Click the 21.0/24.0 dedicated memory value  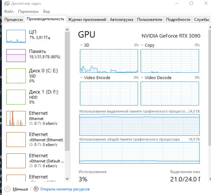click(x=185, y=179)
